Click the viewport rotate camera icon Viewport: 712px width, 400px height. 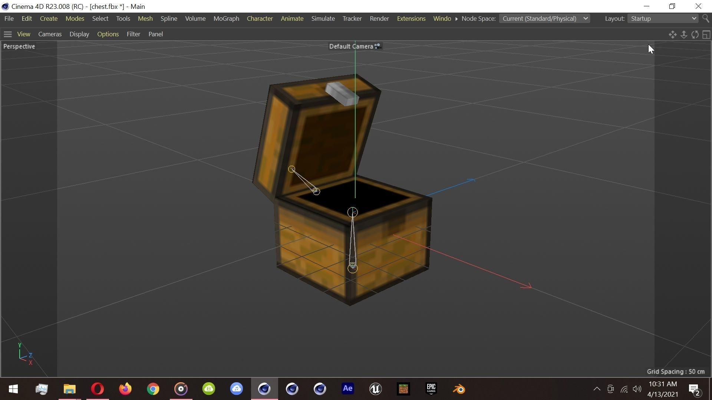[x=695, y=34]
